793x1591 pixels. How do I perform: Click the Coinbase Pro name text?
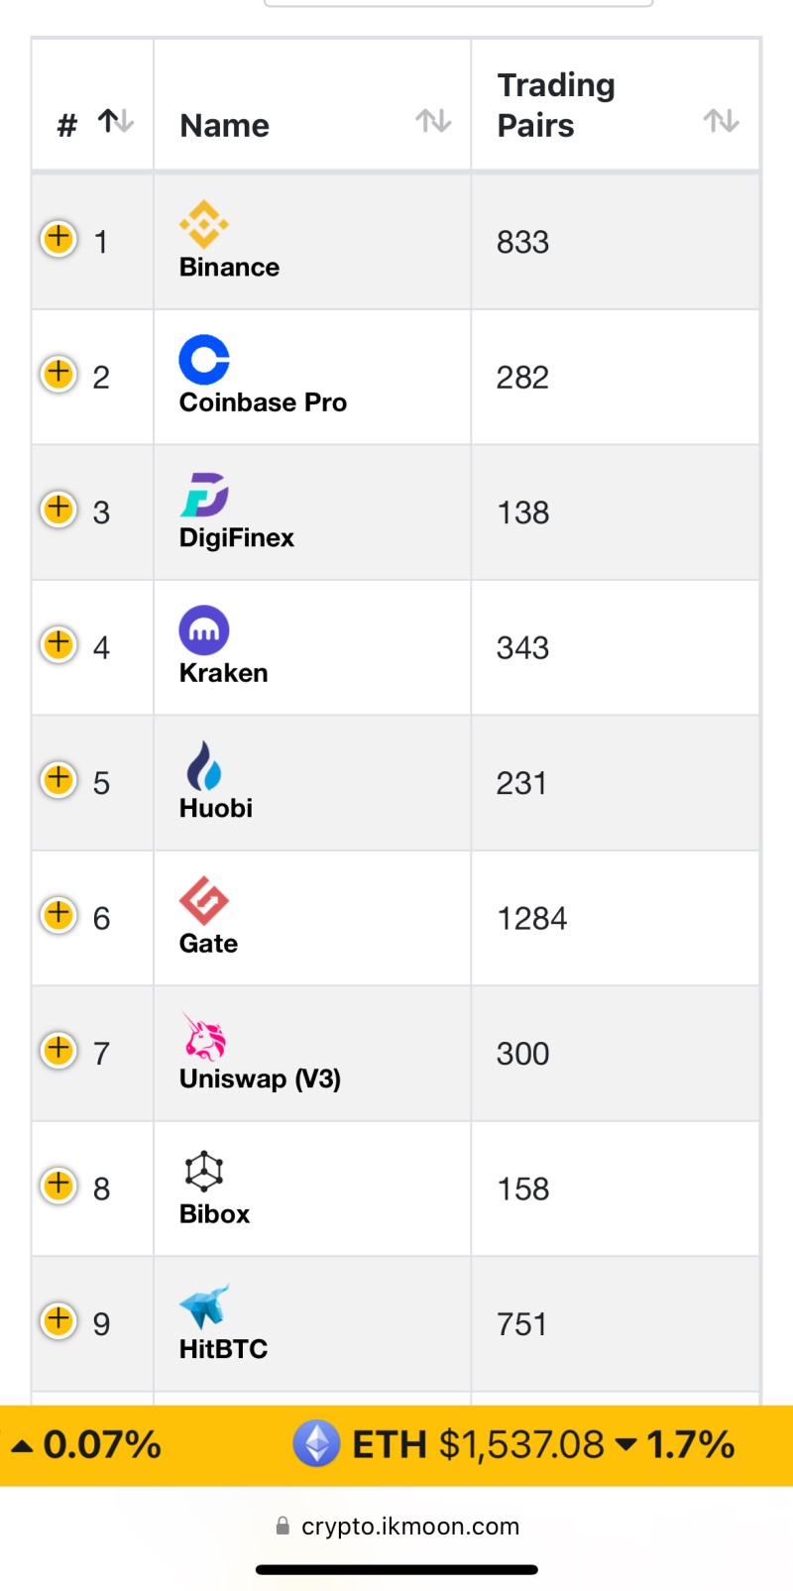tap(263, 402)
